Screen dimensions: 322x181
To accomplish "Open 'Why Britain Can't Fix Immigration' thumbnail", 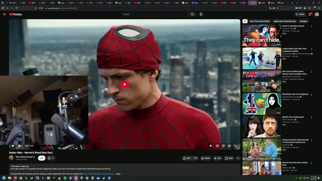I will pyautogui.click(x=262, y=104).
